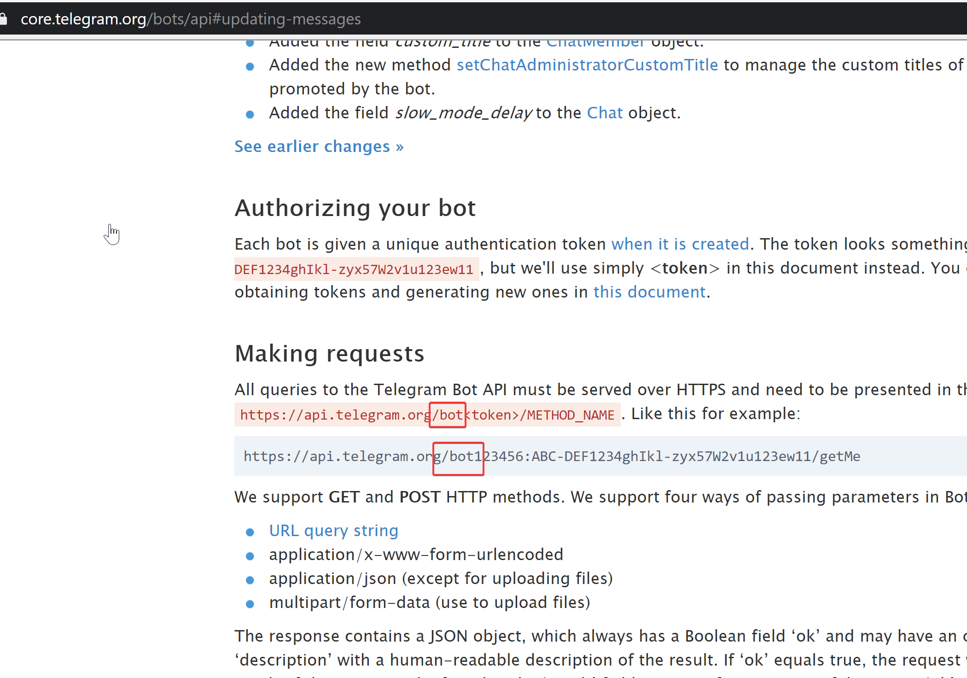The height and width of the screenshot is (678, 967).
Task: Click 'See earlier changes »' link
Action: 319,146
